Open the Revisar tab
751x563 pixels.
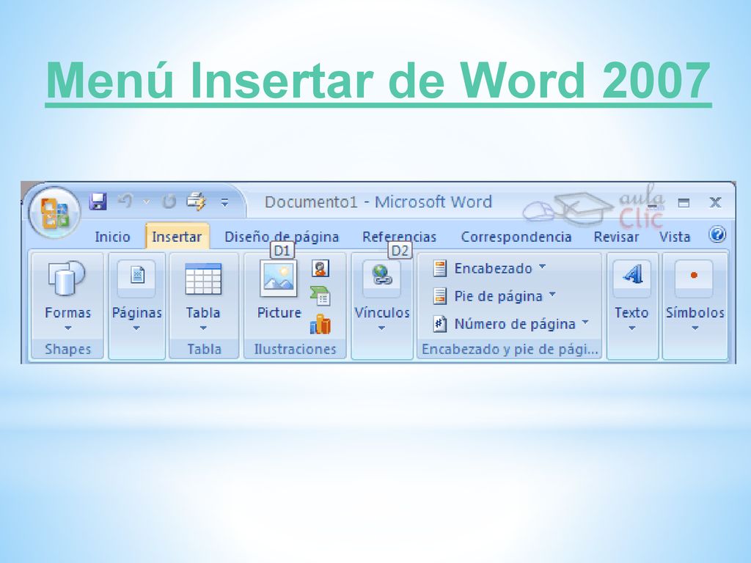[616, 237]
